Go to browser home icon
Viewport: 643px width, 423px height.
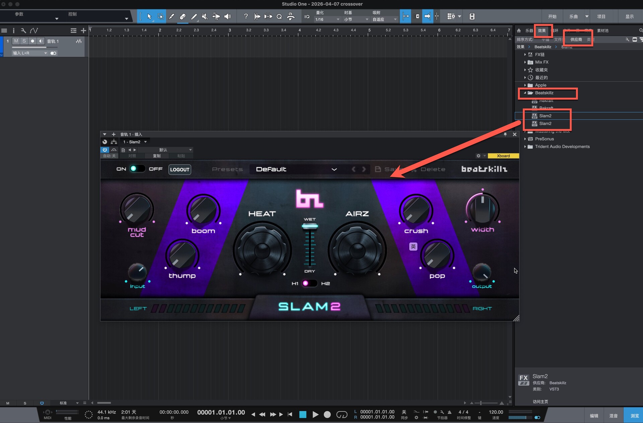point(519,30)
